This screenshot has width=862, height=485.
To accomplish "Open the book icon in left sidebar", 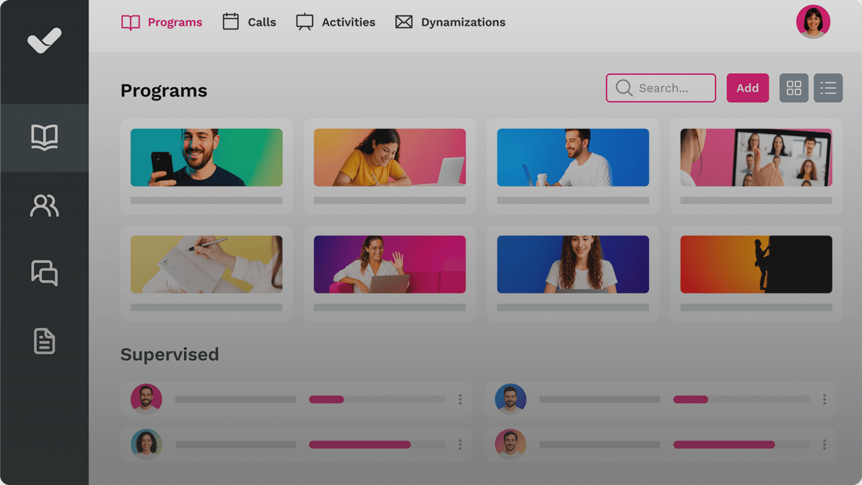I will pyautogui.click(x=44, y=137).
